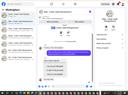The width and height of the screenshot is (128, 95).
Task: Expand Media, files and links section
Action: (110, 44)
